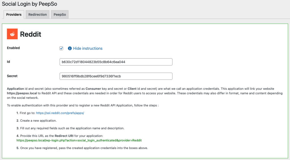This screenshot has height=160, width=290.
Task: Open the ssl.reddit.com/prefs/apps link
Action: click(60, 113)
